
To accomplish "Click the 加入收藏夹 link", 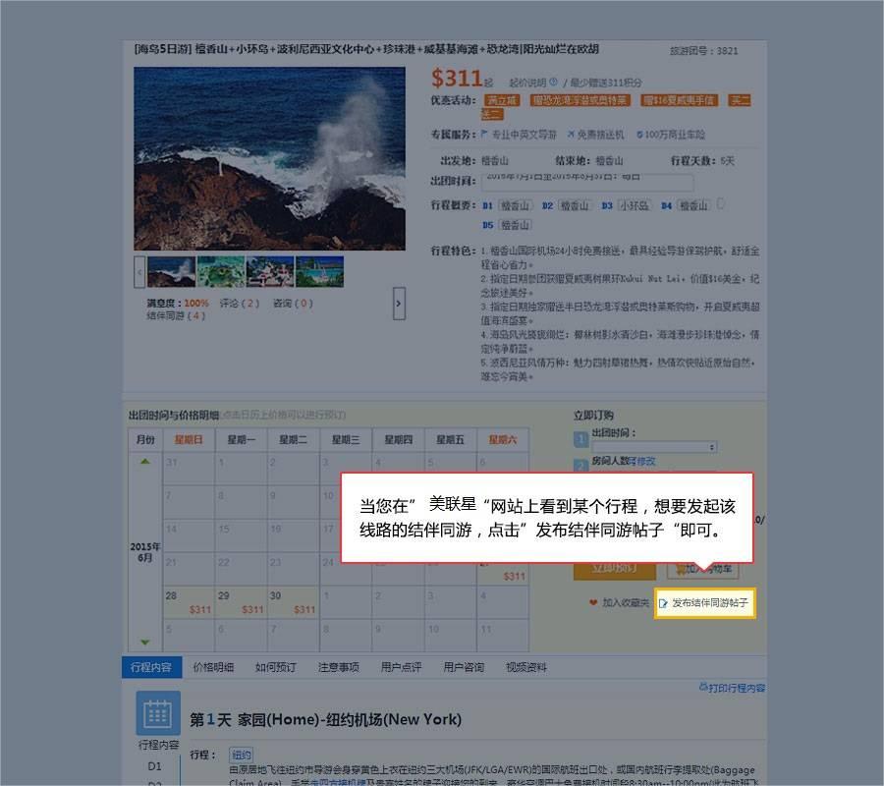I will 626,602.
